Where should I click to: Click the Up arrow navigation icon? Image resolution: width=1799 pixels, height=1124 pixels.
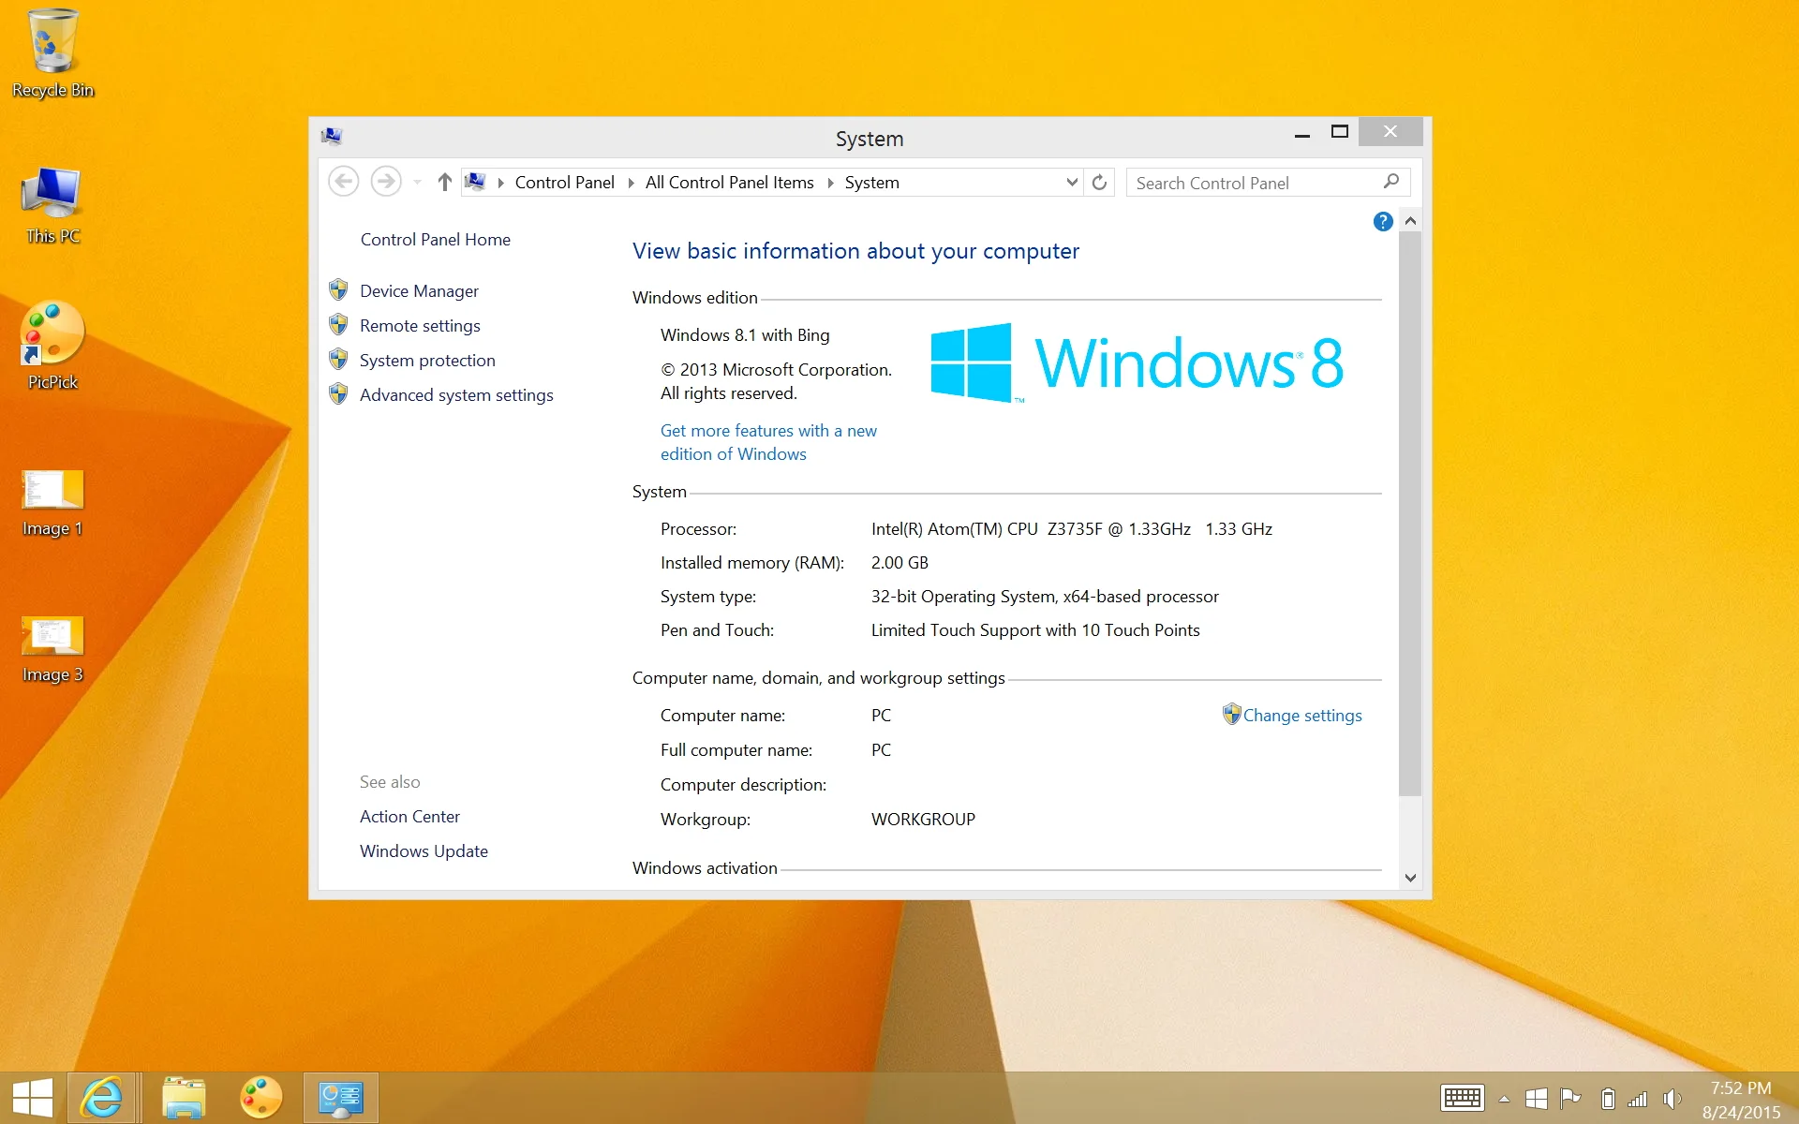(x=445, y=183)
